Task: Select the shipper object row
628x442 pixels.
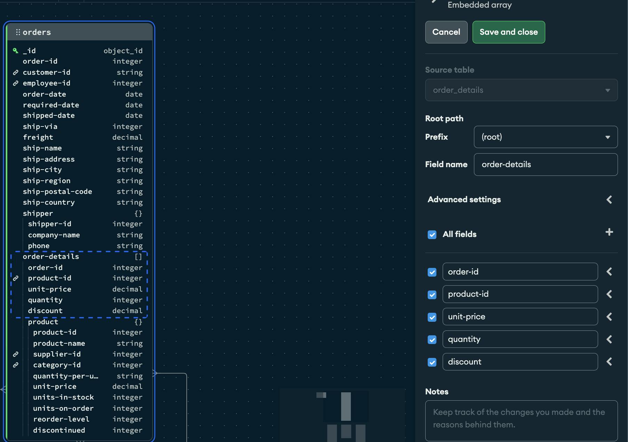Action: pyautogui.click(x=80, y=213)
